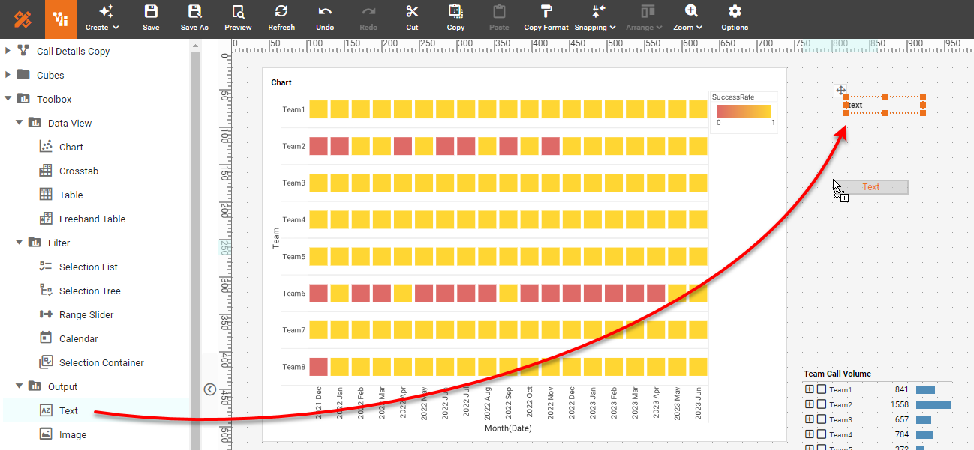The image size is (974, 450).
Task: Click the orange app logo icon
Action: 23,19
